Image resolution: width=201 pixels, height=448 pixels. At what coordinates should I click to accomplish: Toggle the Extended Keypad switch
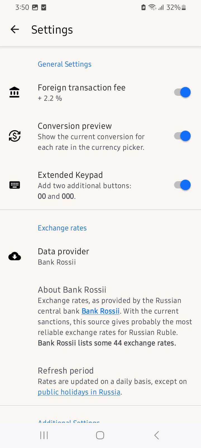(183, 185)
